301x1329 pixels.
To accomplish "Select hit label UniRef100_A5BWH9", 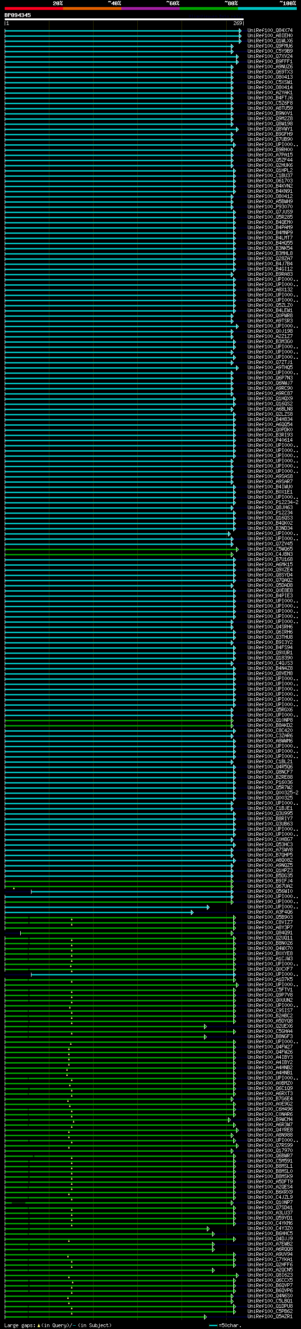I will tap(269, 202).
